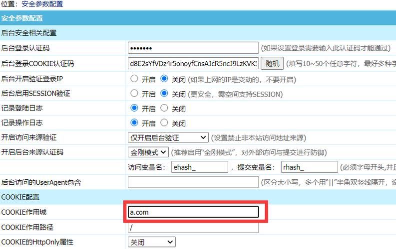The height and width of the screenshot is (249, 396).
Task: Select 关闭 for 记录操作日志
Action: tap(164, 123)
